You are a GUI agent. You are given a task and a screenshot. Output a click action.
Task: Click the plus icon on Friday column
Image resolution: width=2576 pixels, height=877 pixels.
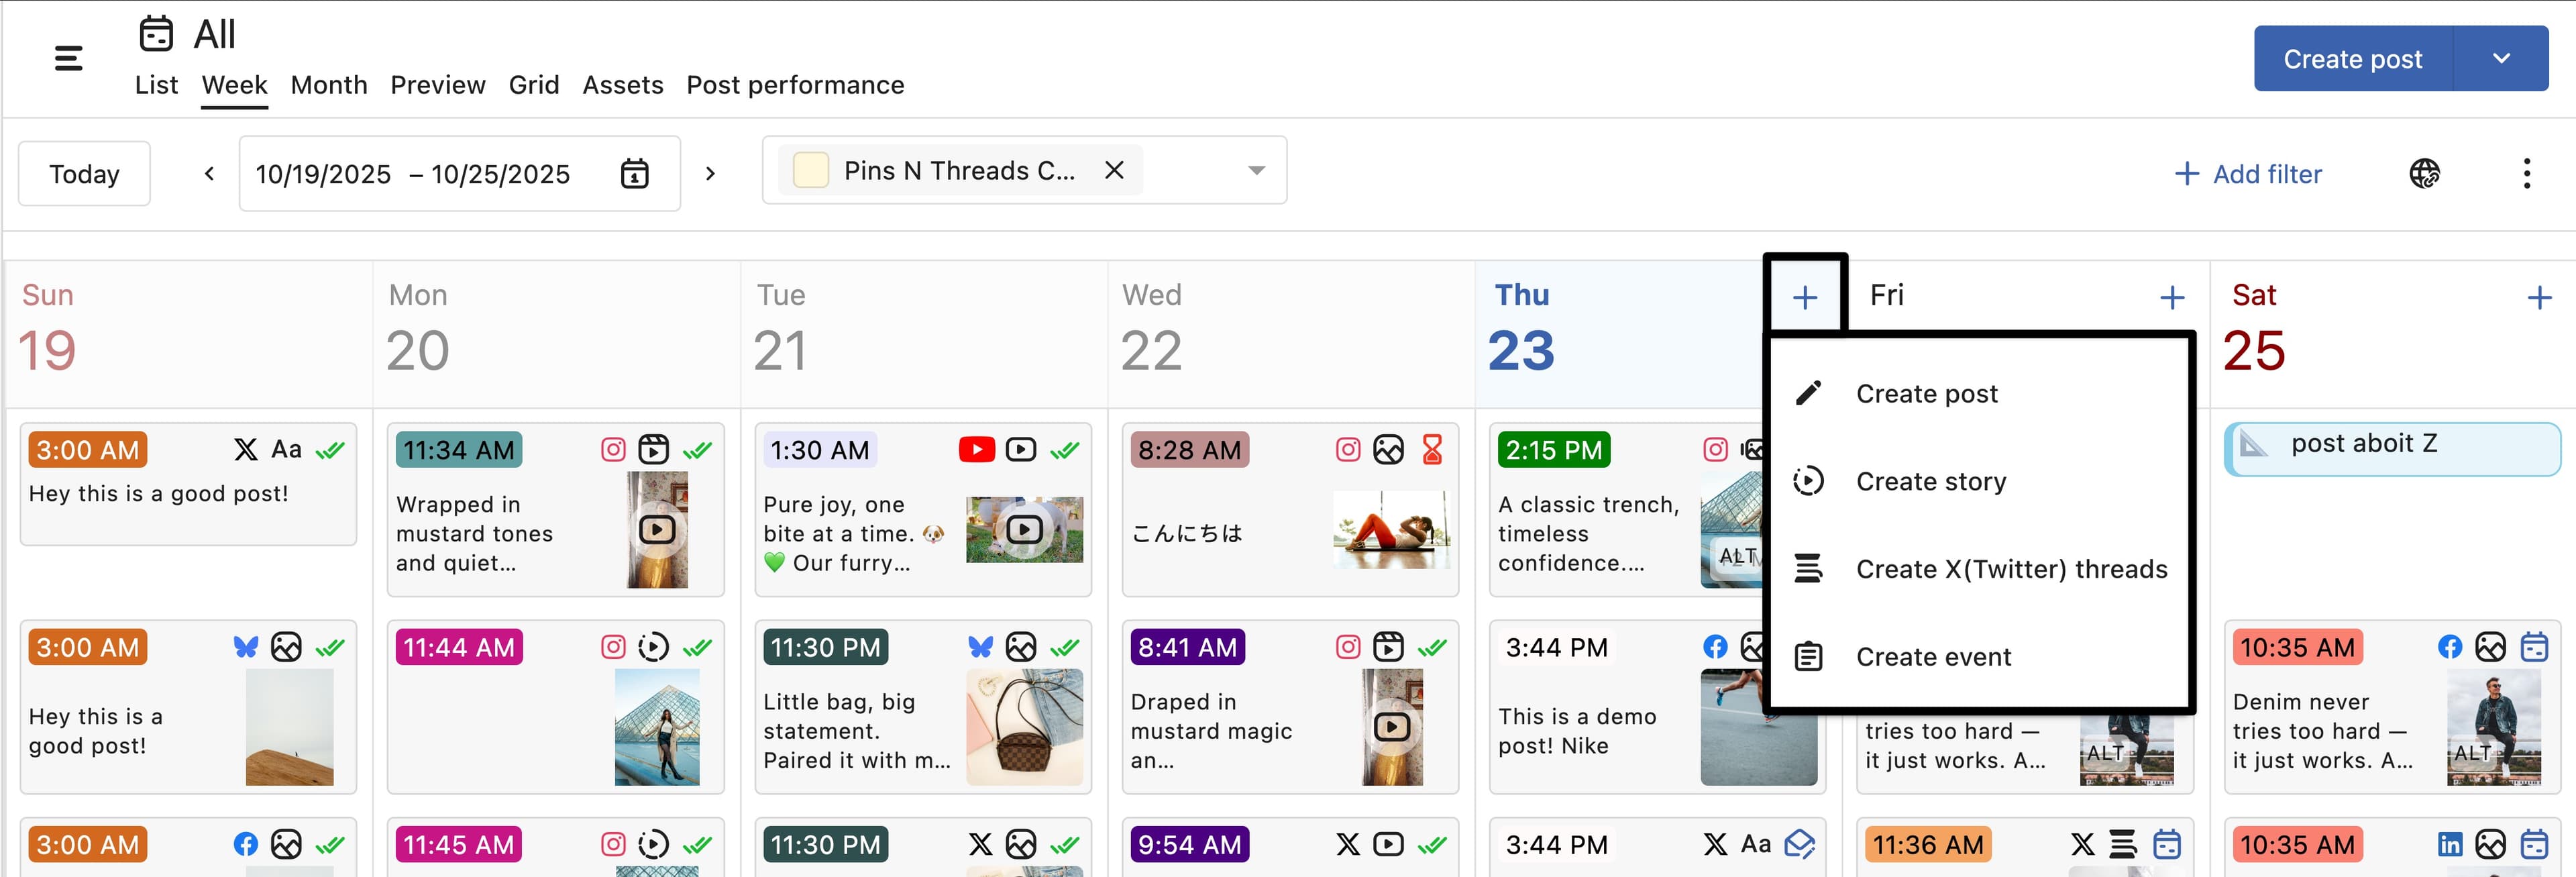tap(2171, 298)
